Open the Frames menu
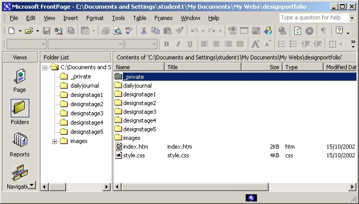This screenshot has height=204, width=359. [164, 18]
